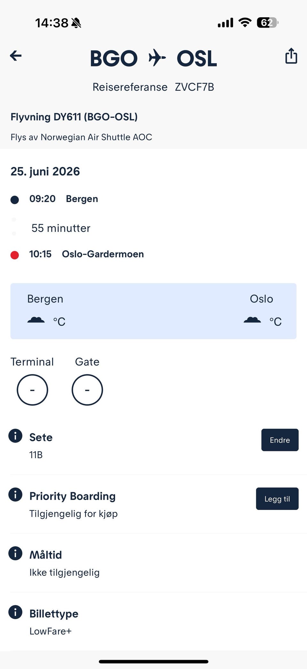Tap the airplane icon between BGO and OSL
This screenshot has height=669, width=307.
(157, 58)
